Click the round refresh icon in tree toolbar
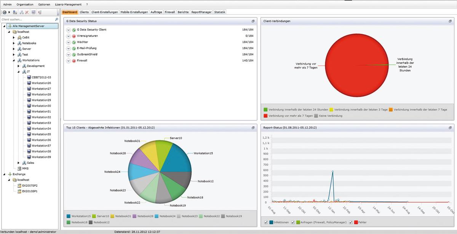The height and width of the screenshot is (234, 457). tap(4, 12)
